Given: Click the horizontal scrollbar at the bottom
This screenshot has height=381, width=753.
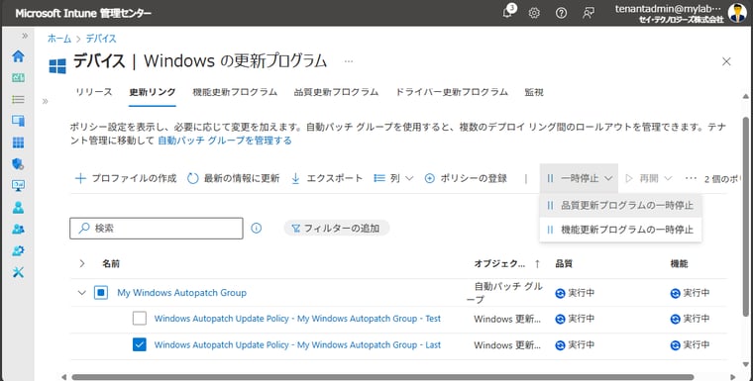Looking at the screenshot, I should 382,377.
